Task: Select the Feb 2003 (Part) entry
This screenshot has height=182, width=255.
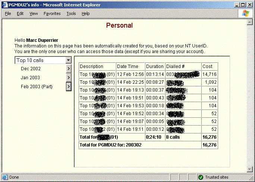Action: [37, 87]
